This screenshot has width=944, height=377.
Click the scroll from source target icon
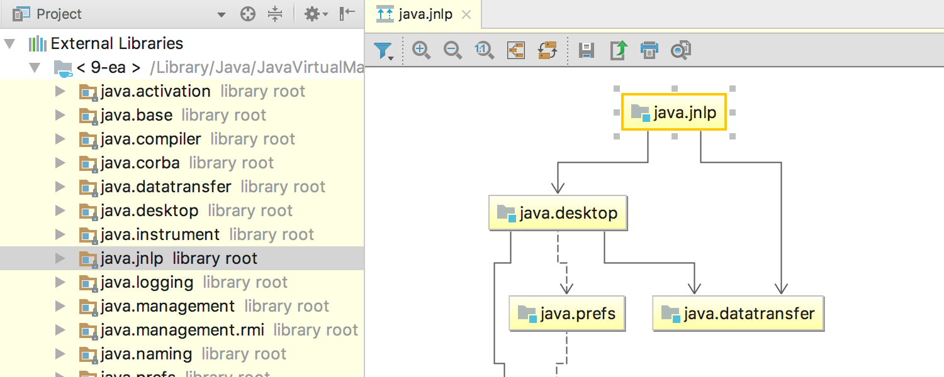(x=248, y=14)
